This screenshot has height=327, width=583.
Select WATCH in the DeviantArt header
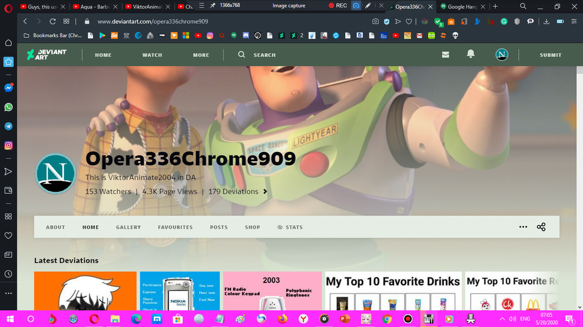(x=152, y=55)
